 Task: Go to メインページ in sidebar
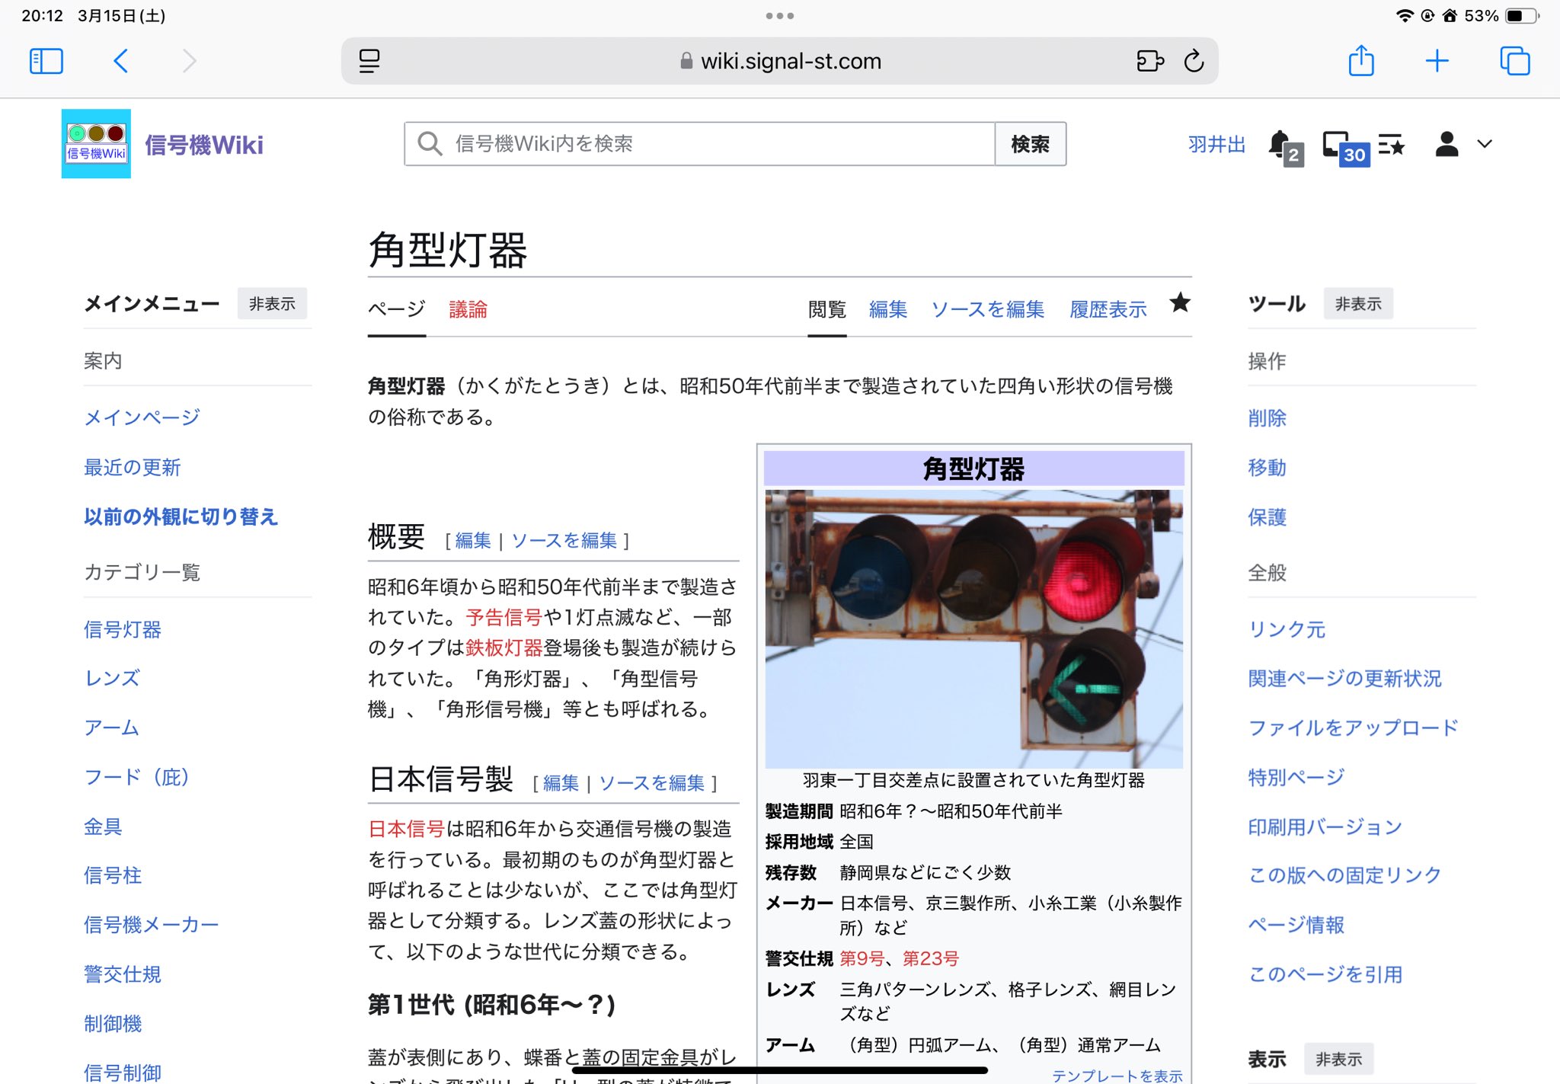[x=142, y=417]
